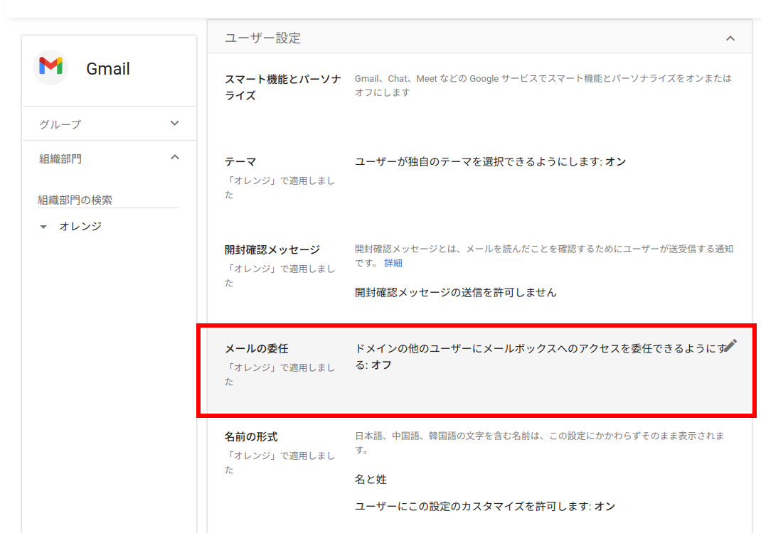Select the オレンジ organizational unit
Viewport: 761px width, 533px height.
[80, 226]
